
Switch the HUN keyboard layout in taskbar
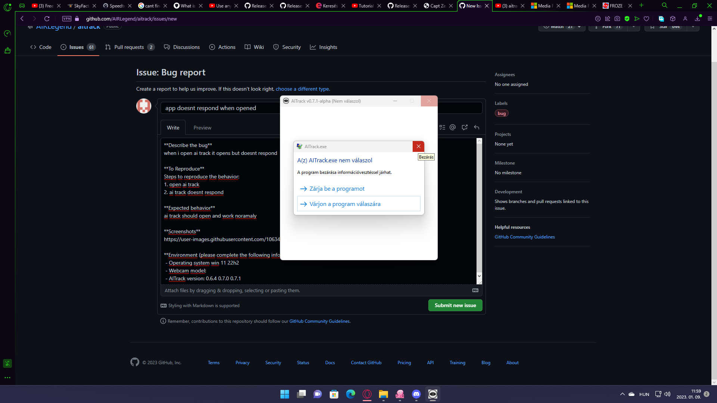click(x=644, y=394)
